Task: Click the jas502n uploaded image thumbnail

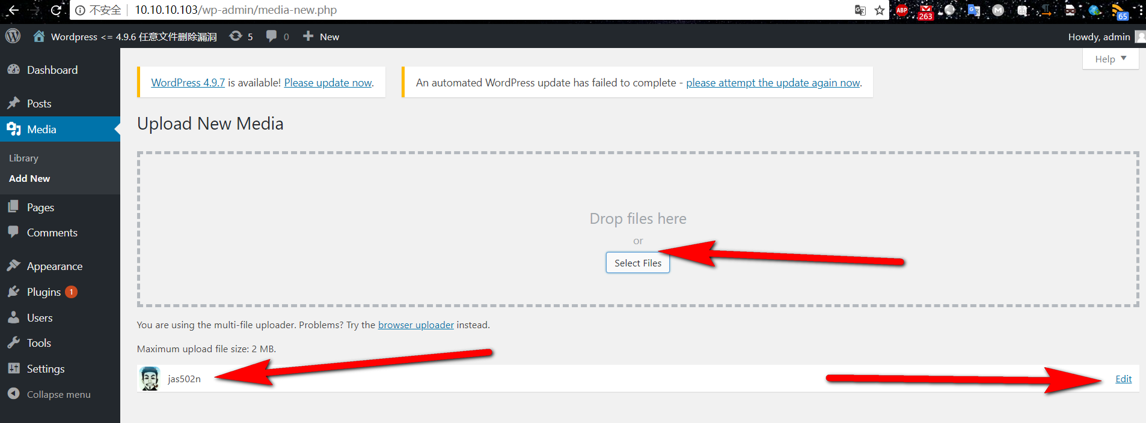Action: click(x=150, y=379)
